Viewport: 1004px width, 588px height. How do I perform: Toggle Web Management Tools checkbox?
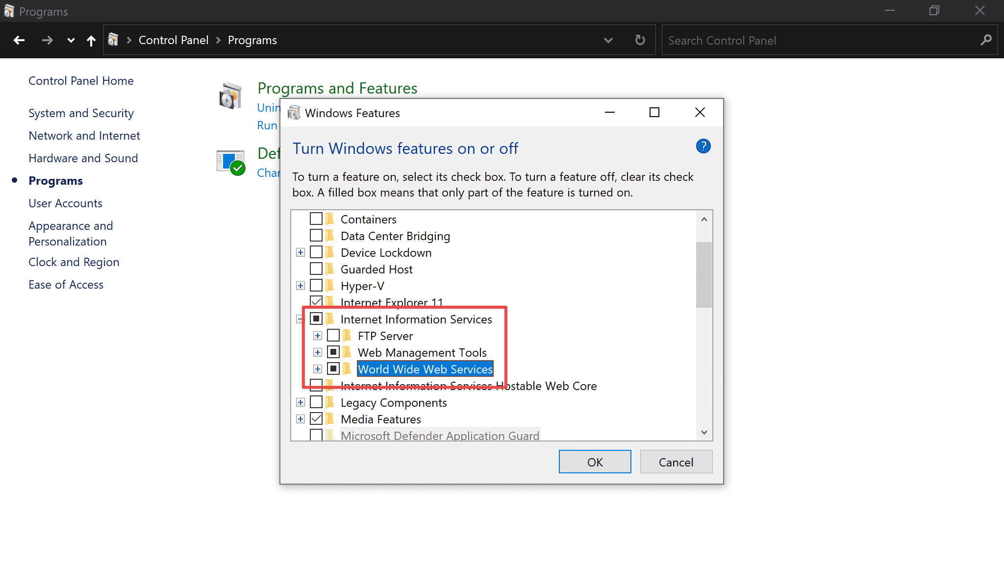pyautogui.click(x=333, y=352)
